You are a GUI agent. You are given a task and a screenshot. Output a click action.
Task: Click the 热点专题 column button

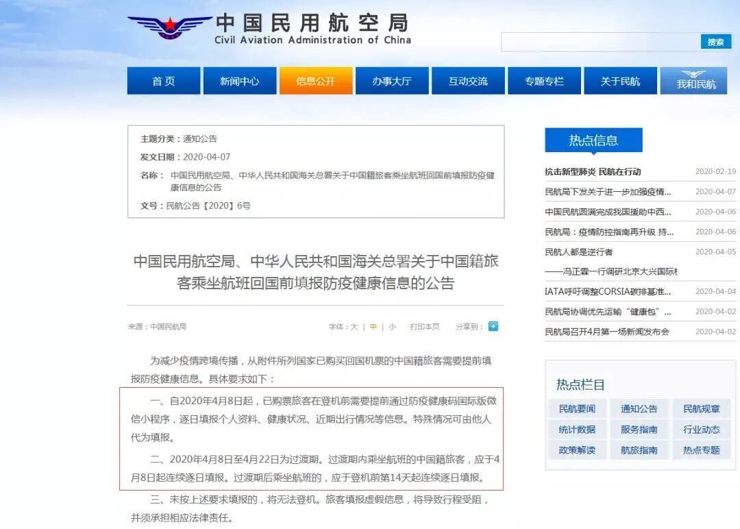point(702,450)
